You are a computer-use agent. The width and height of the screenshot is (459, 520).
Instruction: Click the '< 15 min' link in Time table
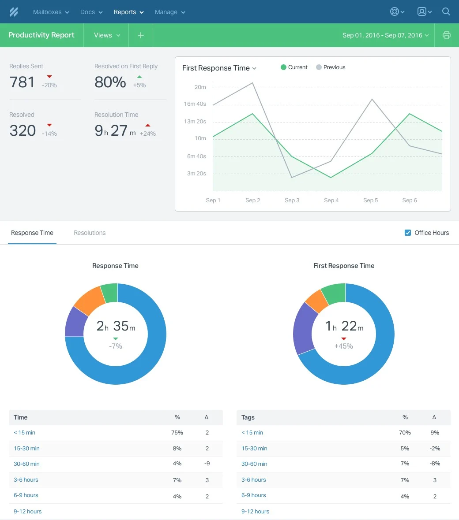point(24,433)
